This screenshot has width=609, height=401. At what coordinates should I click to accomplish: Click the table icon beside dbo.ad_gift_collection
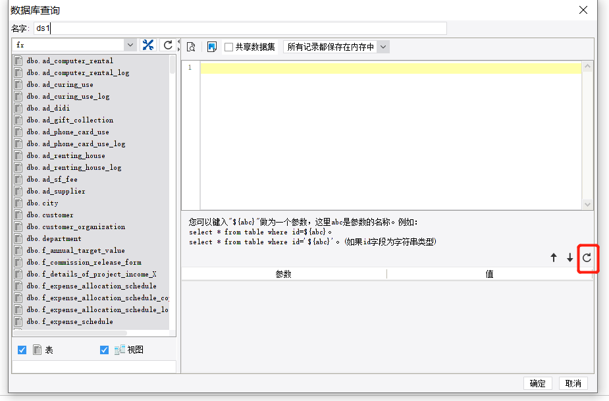click(x=18, y=120)
